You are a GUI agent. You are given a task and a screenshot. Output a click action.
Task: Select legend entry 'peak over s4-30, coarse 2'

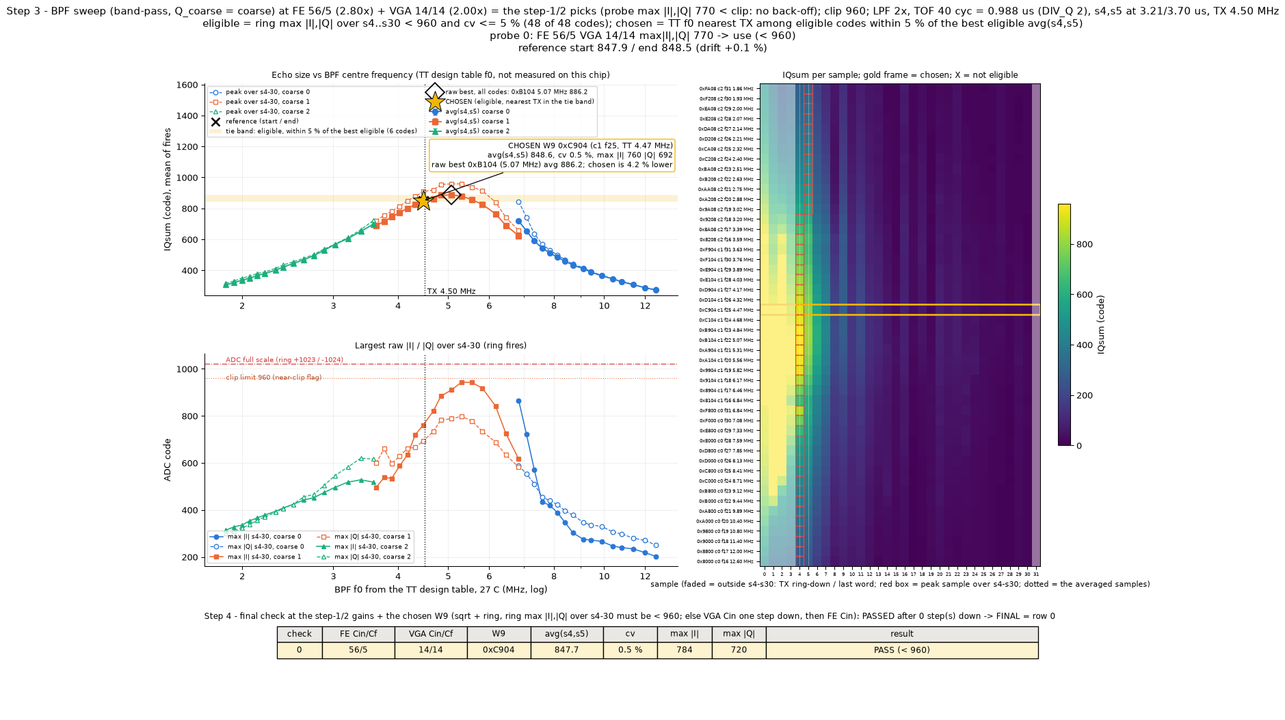[260, 111]
